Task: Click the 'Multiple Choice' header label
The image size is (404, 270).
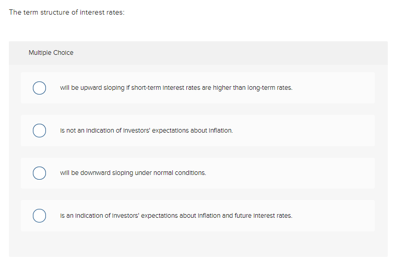Action: (x=51, y=53)
